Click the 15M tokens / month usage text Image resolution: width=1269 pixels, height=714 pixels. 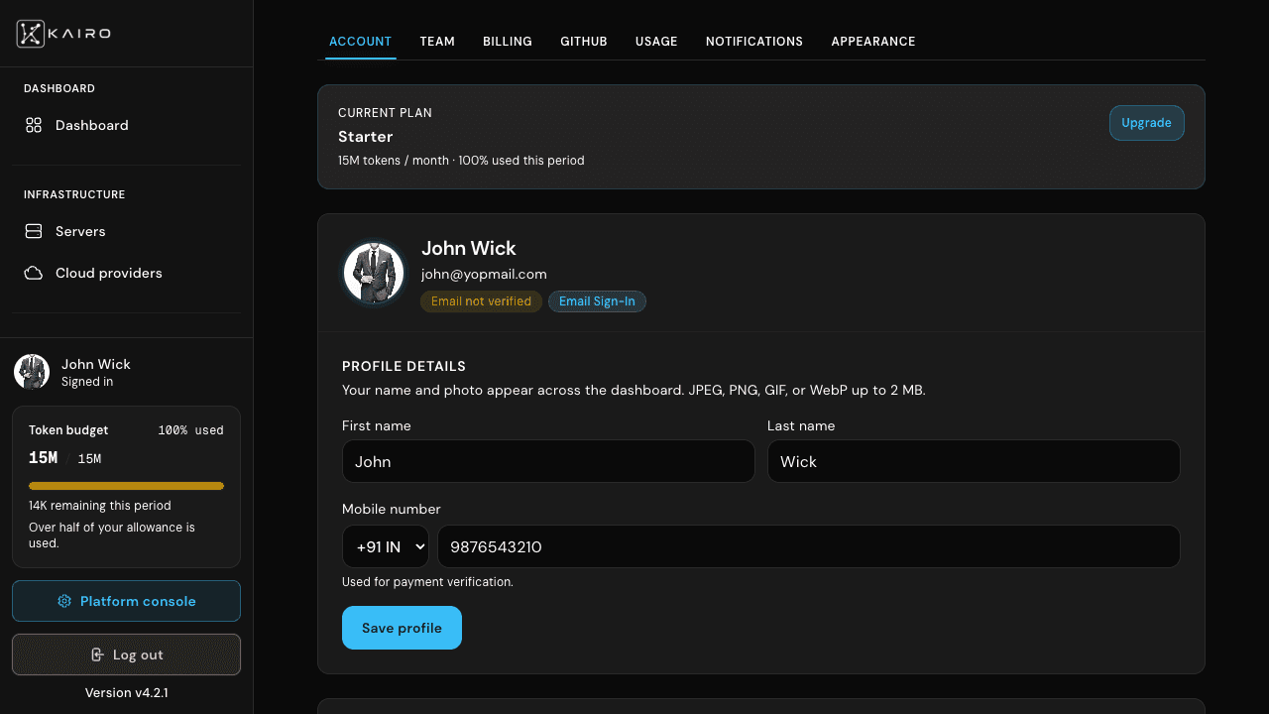(x=461, y=160)
